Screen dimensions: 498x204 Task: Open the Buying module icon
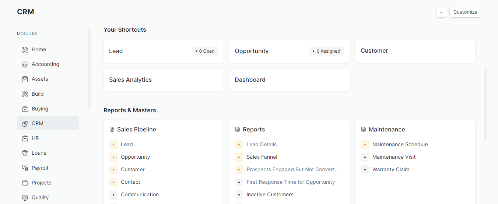[x=25, y=109]
